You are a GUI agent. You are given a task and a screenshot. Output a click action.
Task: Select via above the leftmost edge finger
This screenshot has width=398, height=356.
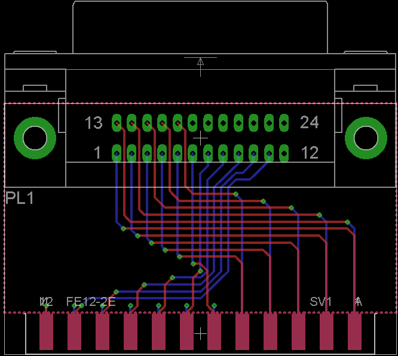[x=46, y=306]
